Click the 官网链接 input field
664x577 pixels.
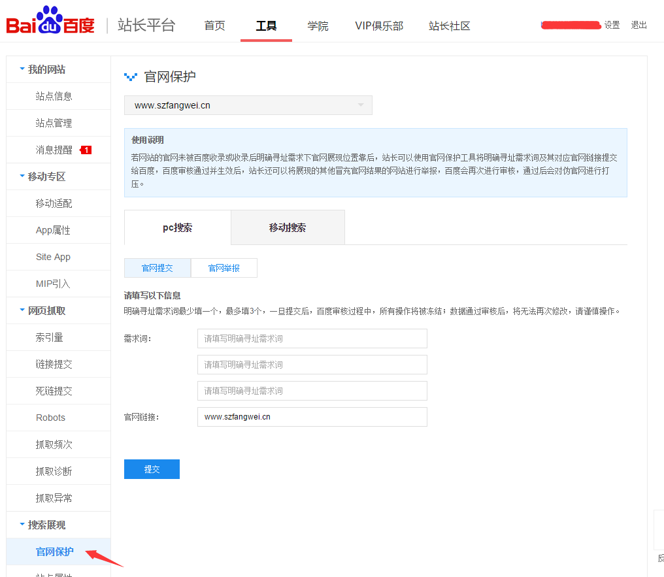point(312,417)
